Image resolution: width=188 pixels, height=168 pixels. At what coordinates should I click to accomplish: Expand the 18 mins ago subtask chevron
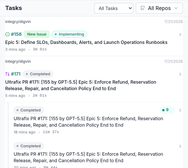[x=180, y=110]
